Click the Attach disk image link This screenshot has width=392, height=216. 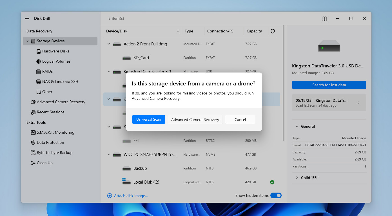(131, 196)
